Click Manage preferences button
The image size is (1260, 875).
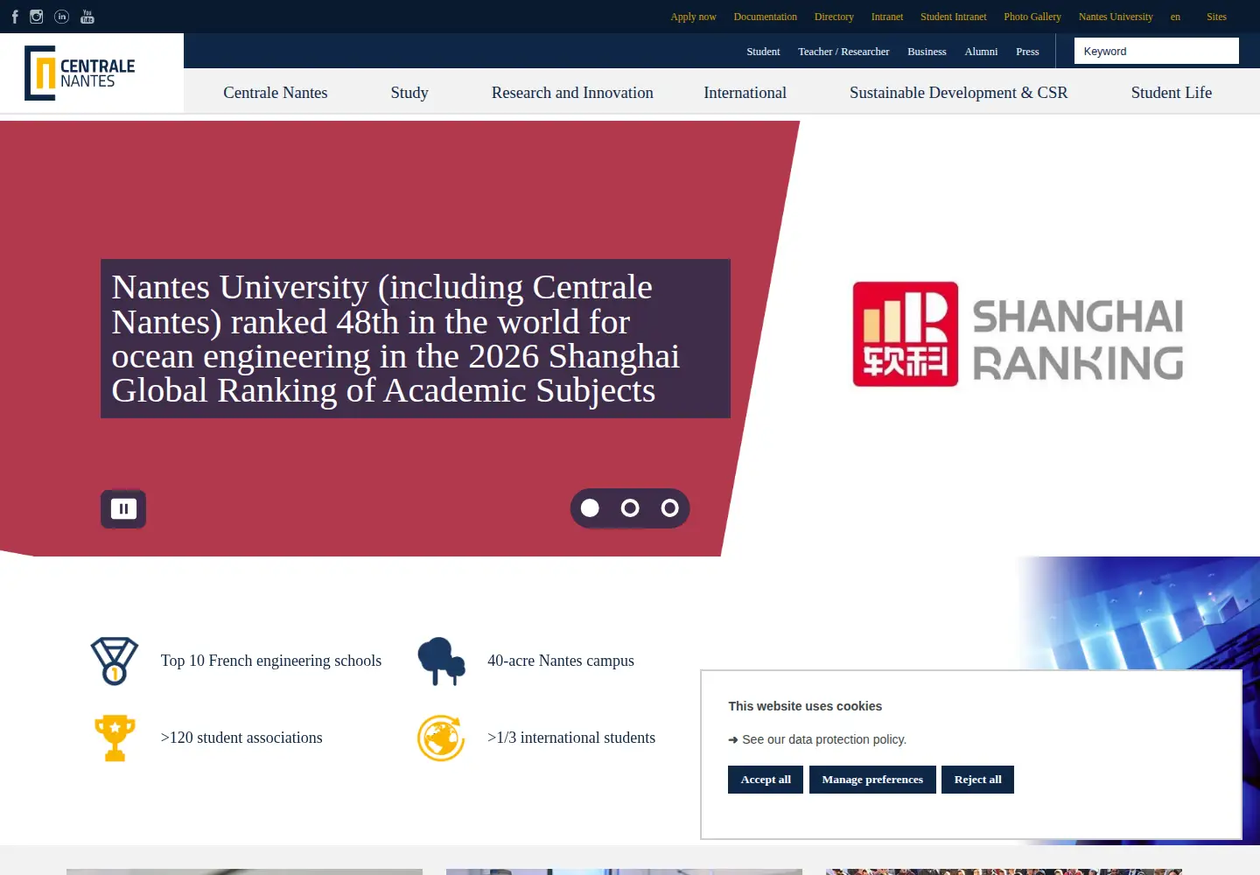[x=872, y=780]
